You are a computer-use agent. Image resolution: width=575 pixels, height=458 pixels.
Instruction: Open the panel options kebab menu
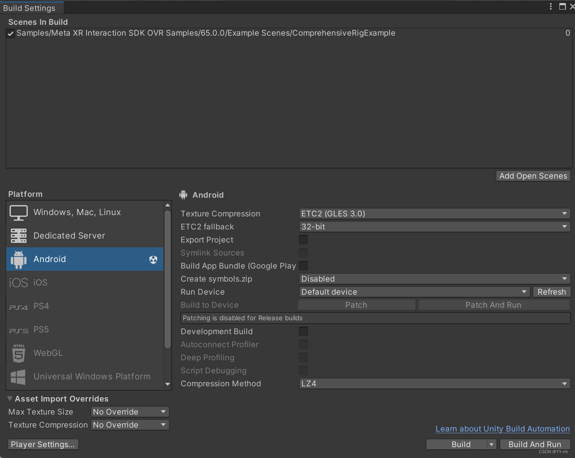point(551,7)
